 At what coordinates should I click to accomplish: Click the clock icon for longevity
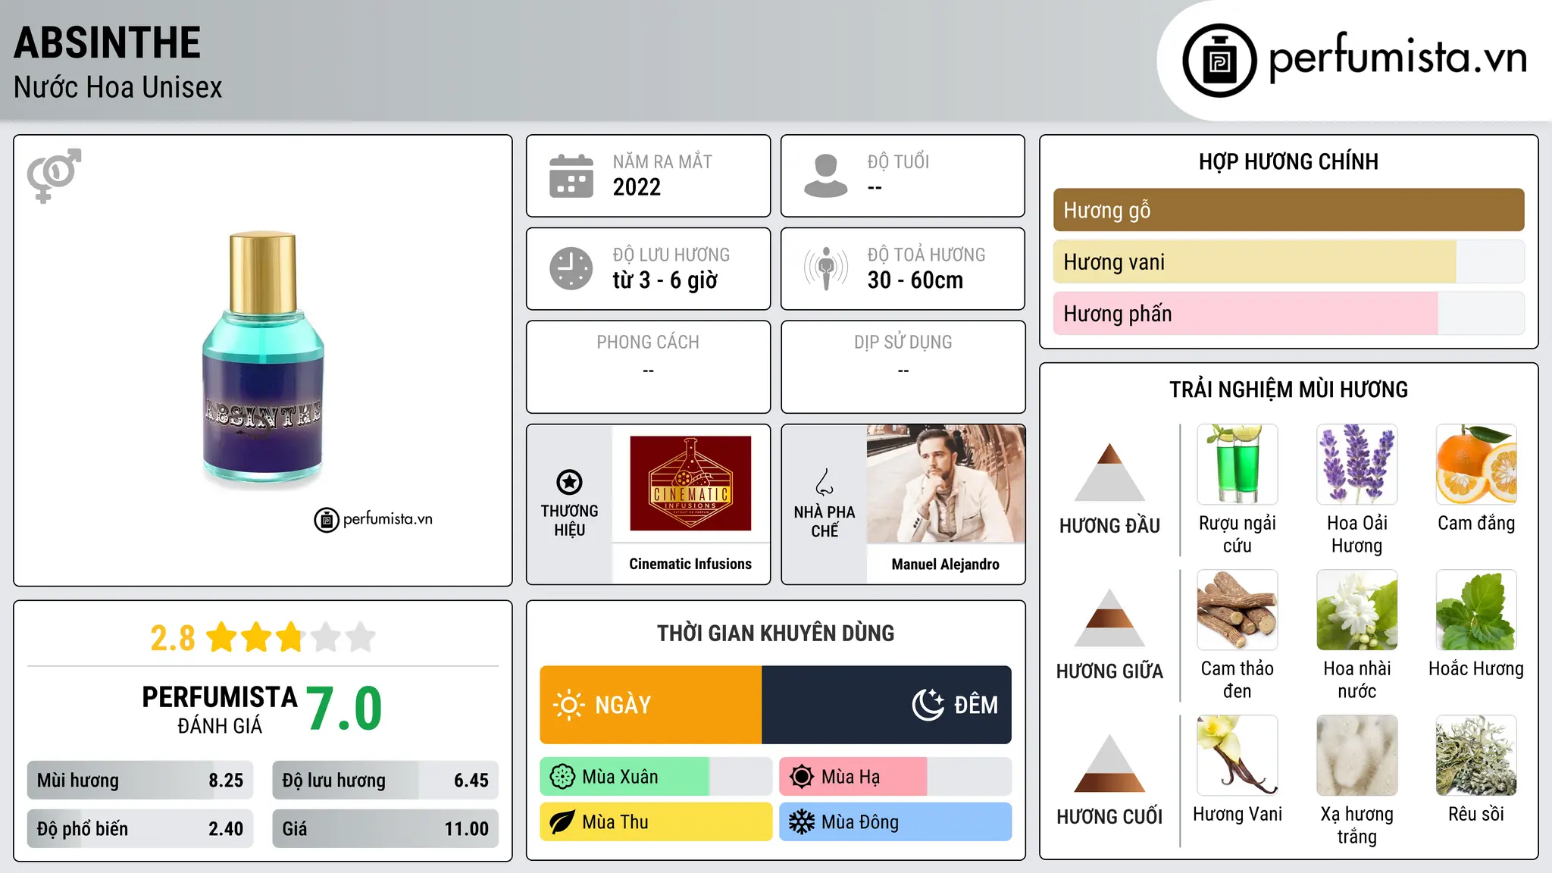point(571,268)
